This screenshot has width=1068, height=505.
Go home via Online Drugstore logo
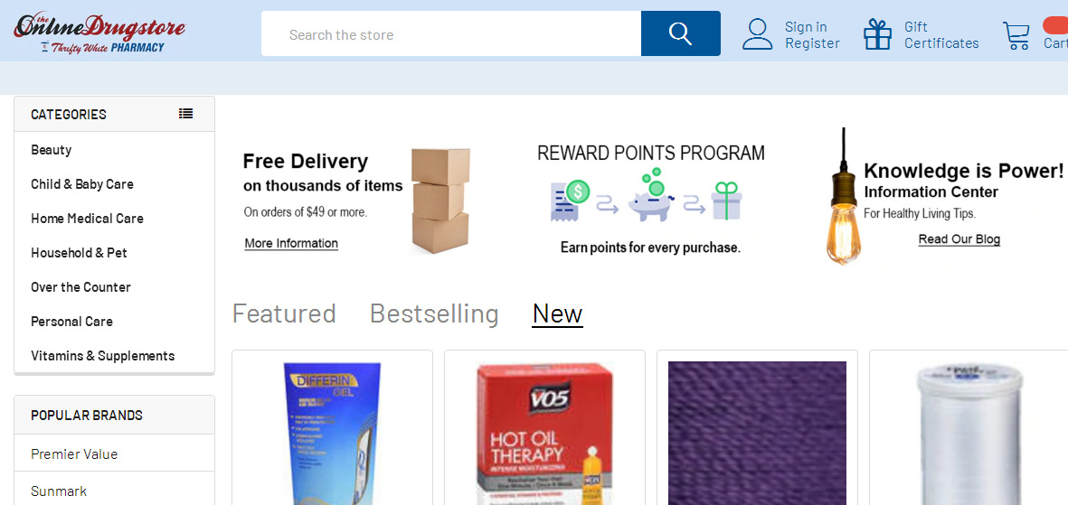tap(99, 33)
